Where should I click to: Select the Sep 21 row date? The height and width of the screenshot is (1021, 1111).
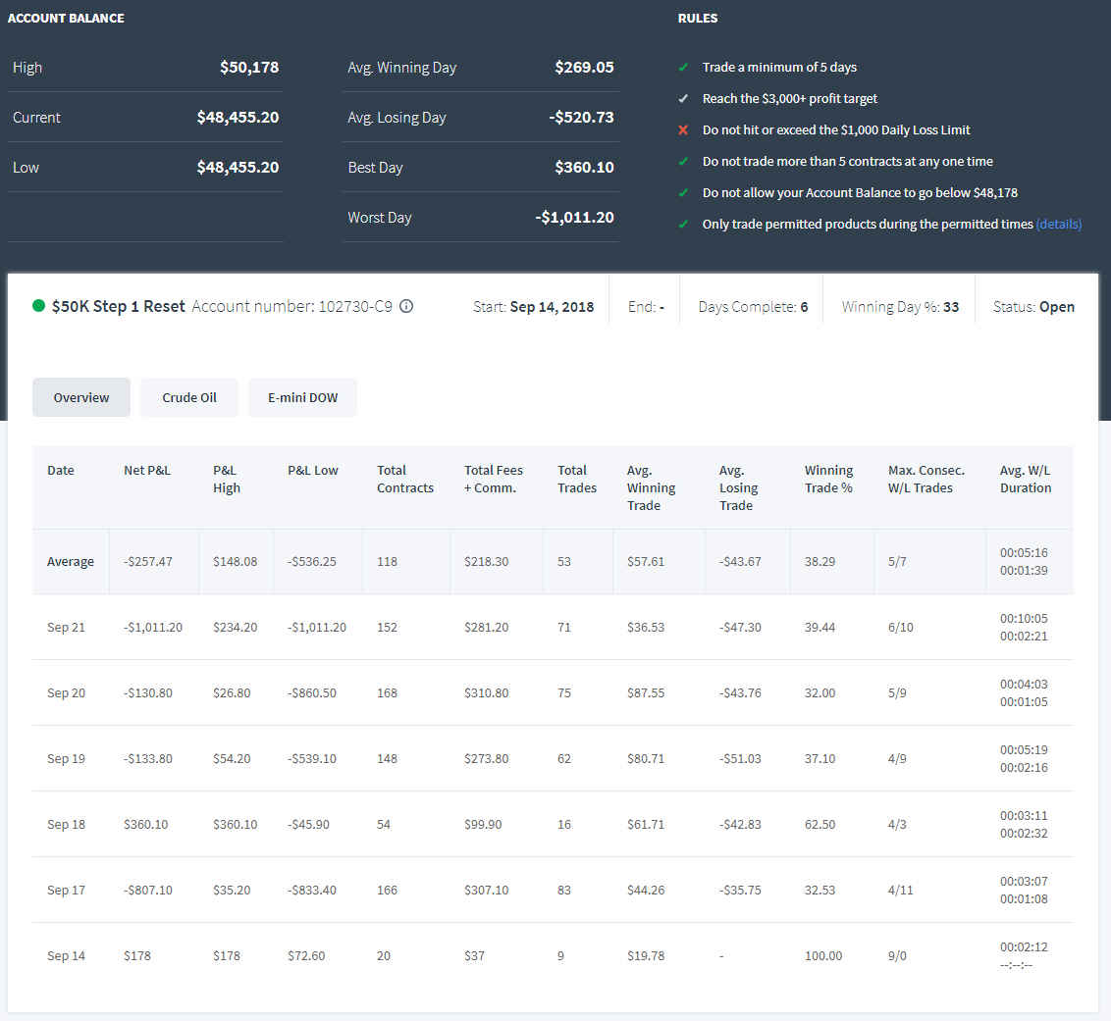(x=66, y=628)
